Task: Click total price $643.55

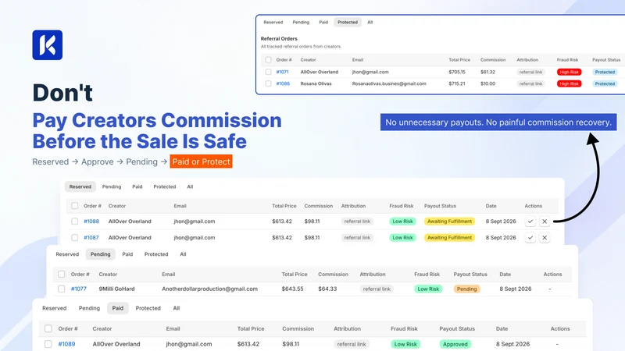Action: click(x=292, y=289)
